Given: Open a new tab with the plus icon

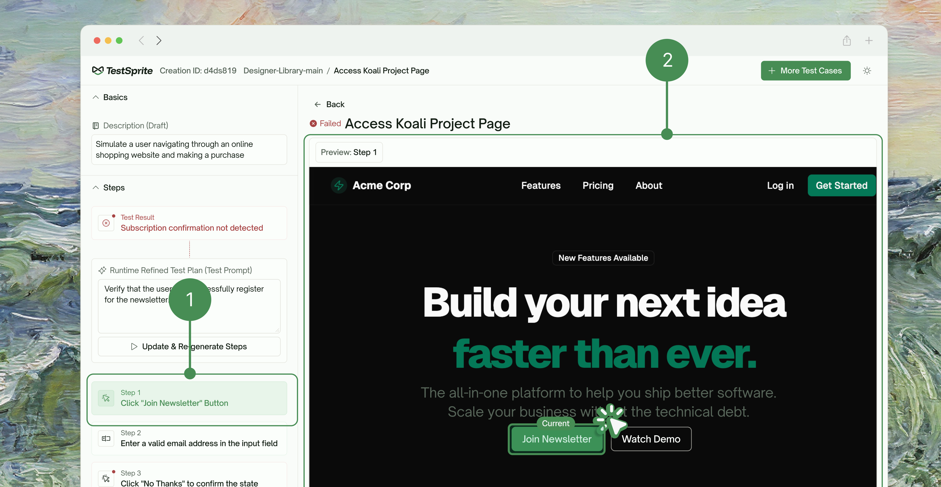Looking at the screenshot, I should click(x=869, y=41).
